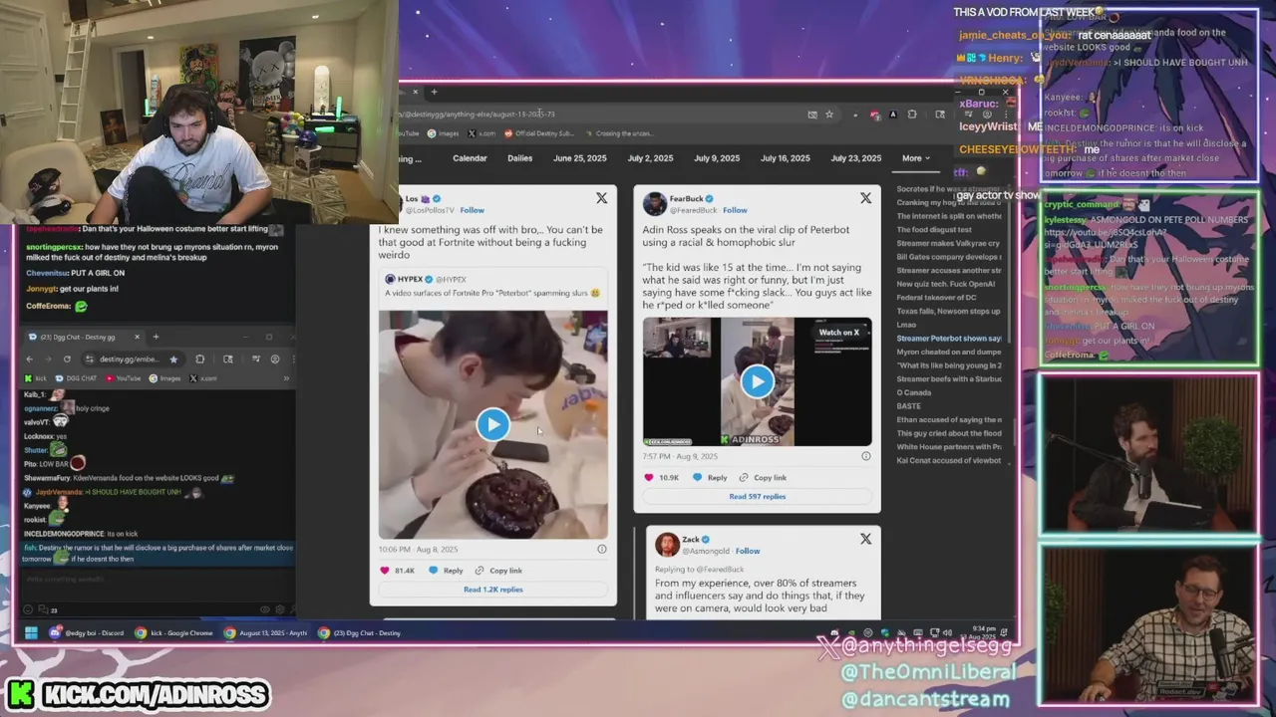Click the X logo on FearBuck's tweet
The width and height of the screenshot is (1276, 717).
tap(865, 198)
